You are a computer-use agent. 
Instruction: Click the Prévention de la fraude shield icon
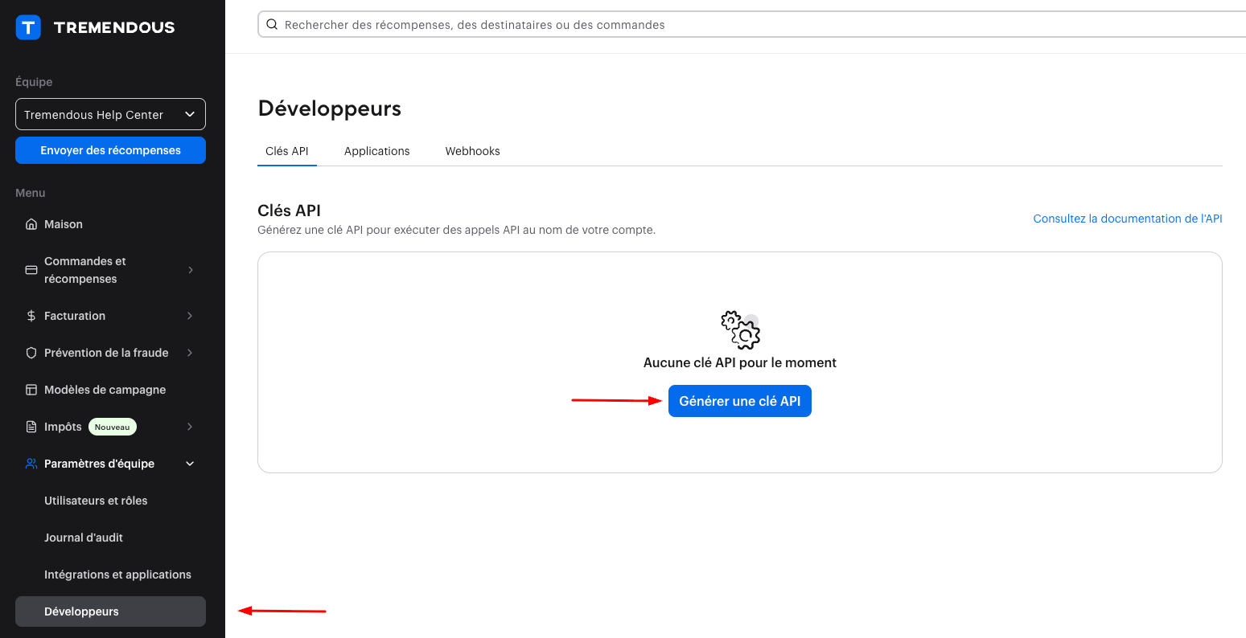tap(31, 353)
